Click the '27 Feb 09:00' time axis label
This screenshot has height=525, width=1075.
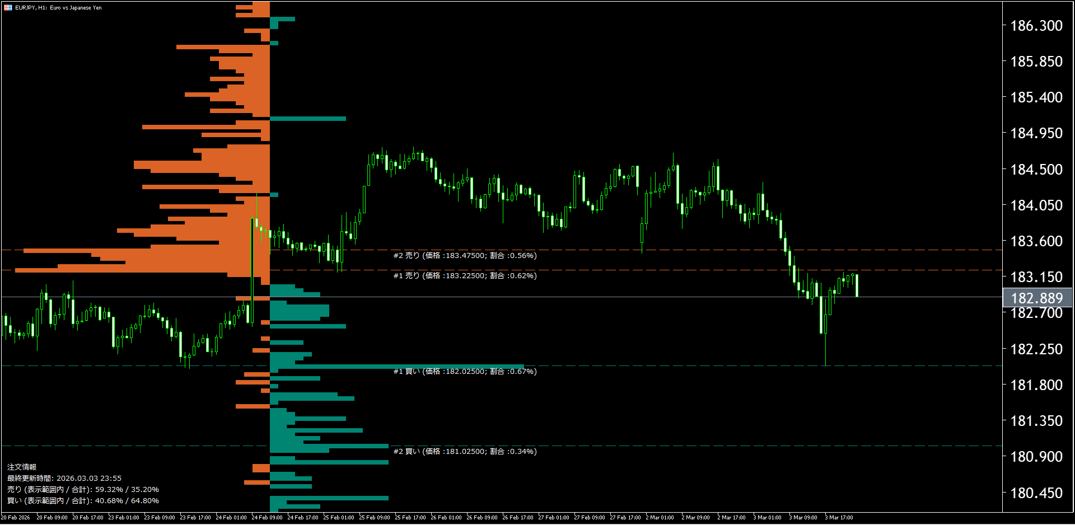pyautogui.click(x=590, y=518)
